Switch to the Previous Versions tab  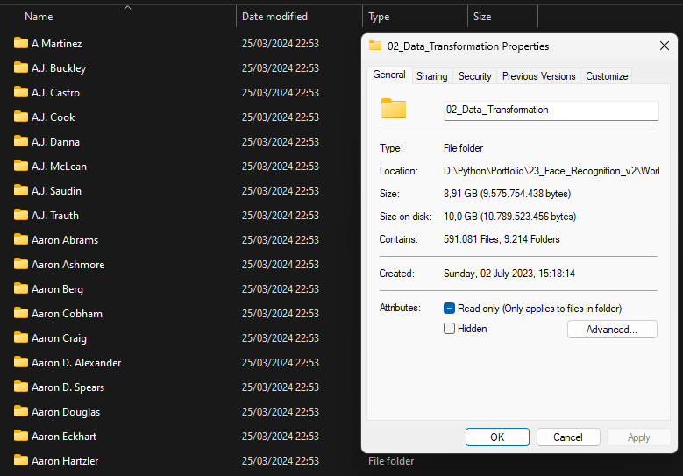(539, 76)
